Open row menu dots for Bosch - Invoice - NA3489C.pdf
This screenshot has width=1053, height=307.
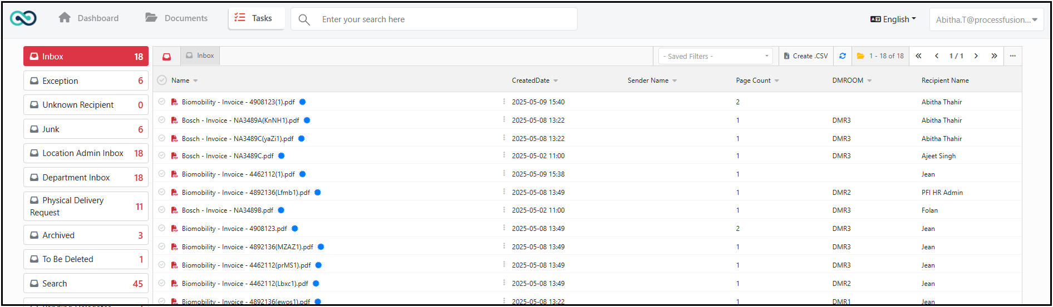pyautogui.click(x=504, y=155)
